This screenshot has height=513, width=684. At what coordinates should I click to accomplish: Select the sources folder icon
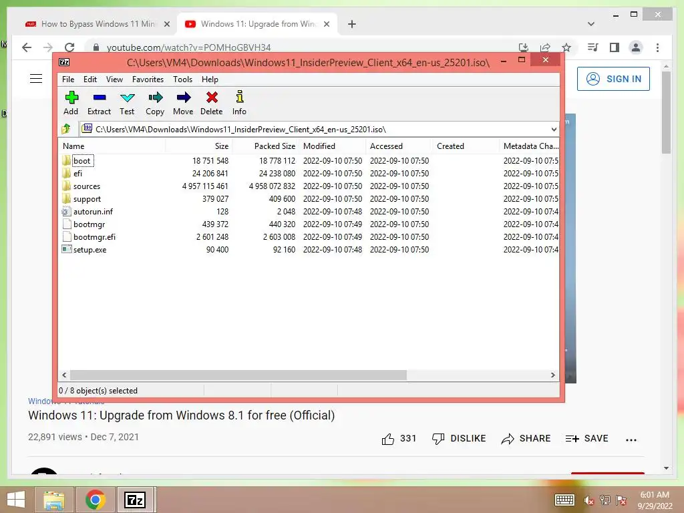click(x=66, y=186)
